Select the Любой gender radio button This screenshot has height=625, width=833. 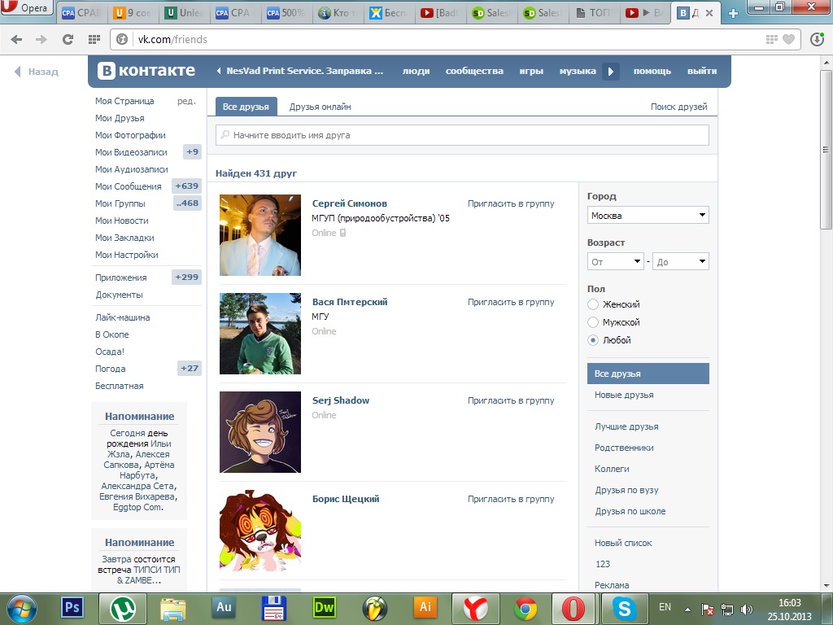(593, 340)
